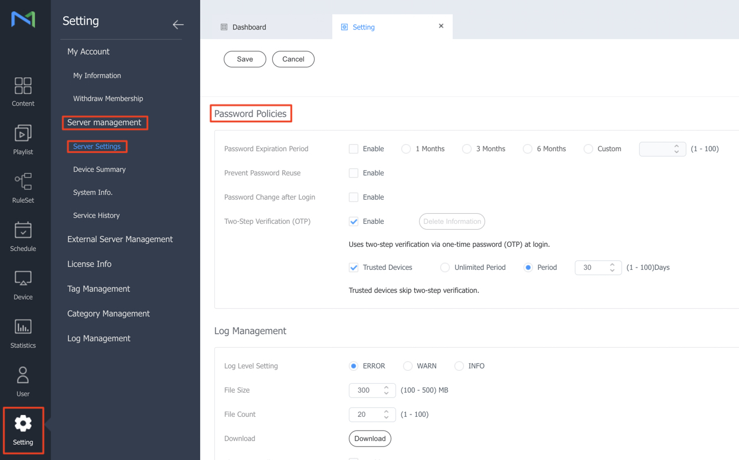This screenshot has height=460, width=739.
Task: Open the Device section icon
Action: 23,278
